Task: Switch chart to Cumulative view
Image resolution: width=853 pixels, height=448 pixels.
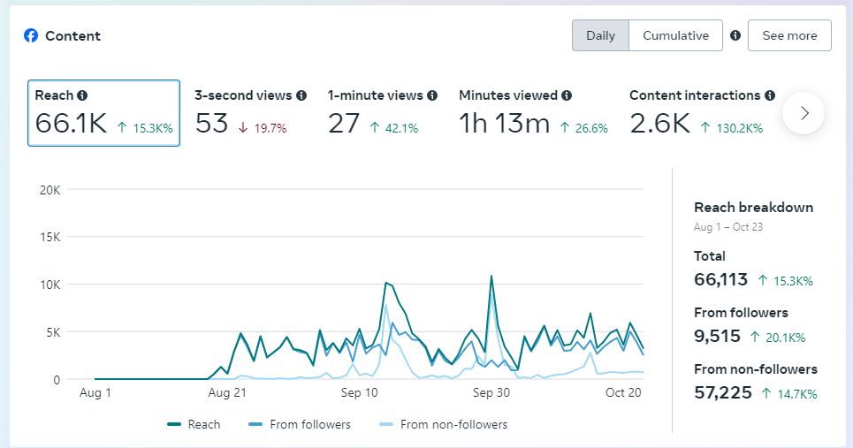Action: coord(675,36)
